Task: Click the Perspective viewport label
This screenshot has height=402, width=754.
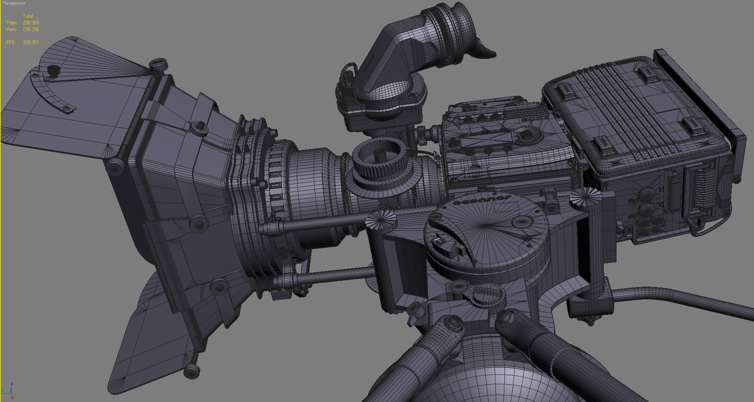Action: click(x=14, y=3)
